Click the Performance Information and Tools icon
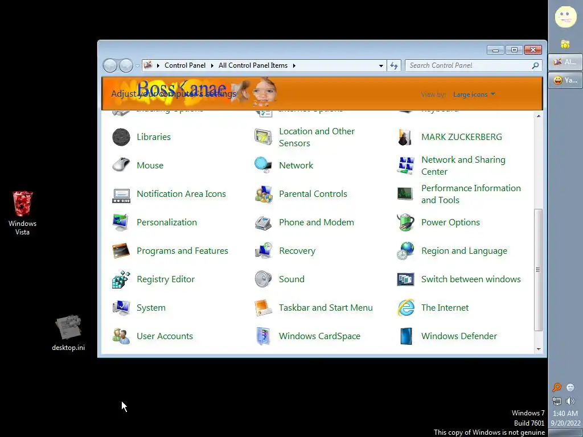The width and height of the screenshot is (583, 437). tap(405, 194)
